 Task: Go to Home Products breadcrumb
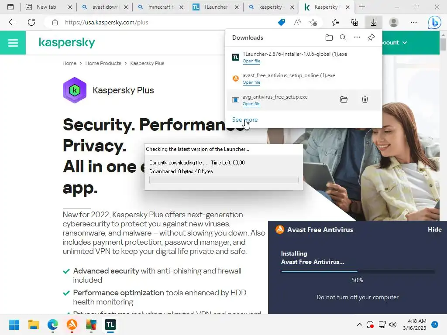click(103, 63)
